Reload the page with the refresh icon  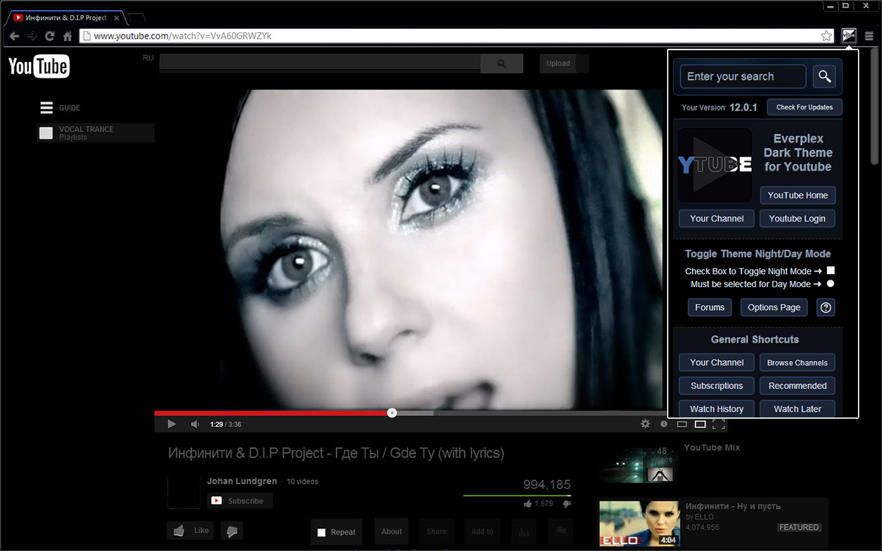click(50, 36)
